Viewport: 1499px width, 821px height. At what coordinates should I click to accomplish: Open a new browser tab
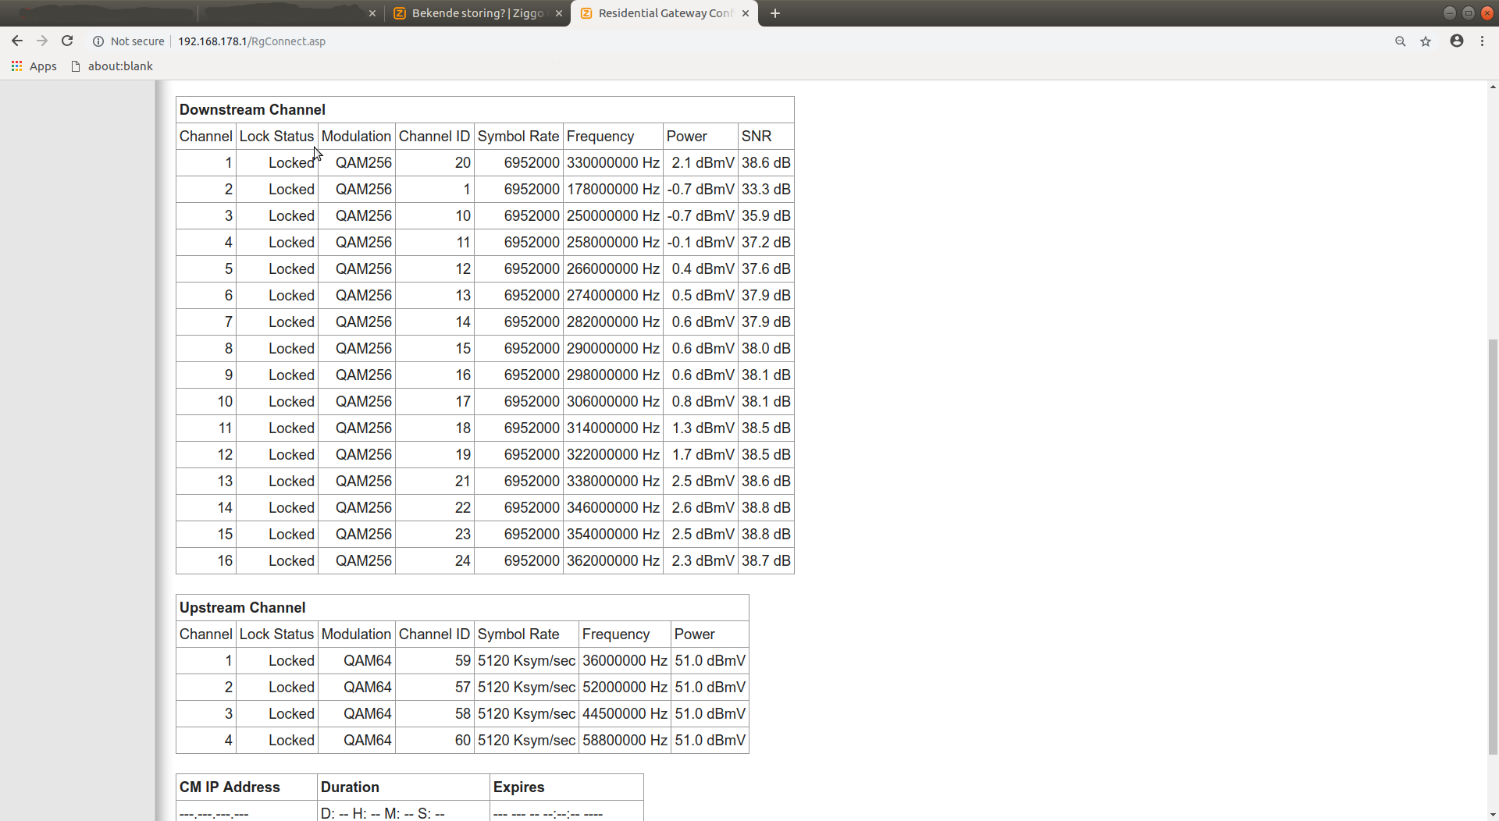click(775, 13)
